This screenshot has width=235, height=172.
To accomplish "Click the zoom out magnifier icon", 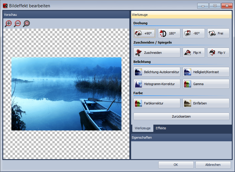I will 17,24.
